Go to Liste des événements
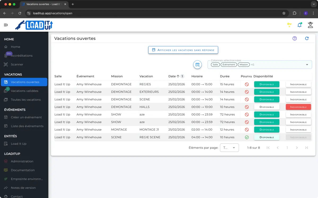Viewport: 318px width, 198px height. [27, 126]
